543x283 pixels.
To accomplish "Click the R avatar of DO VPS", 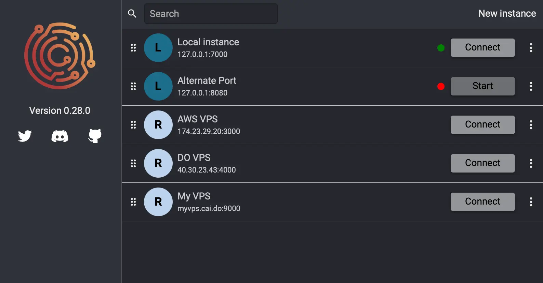I will (158, 163).
